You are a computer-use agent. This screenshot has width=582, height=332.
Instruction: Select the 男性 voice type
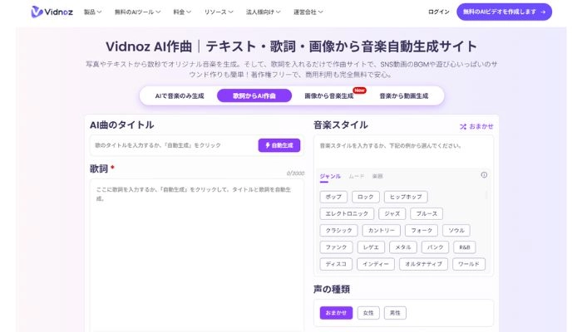(x=397, y=313)
